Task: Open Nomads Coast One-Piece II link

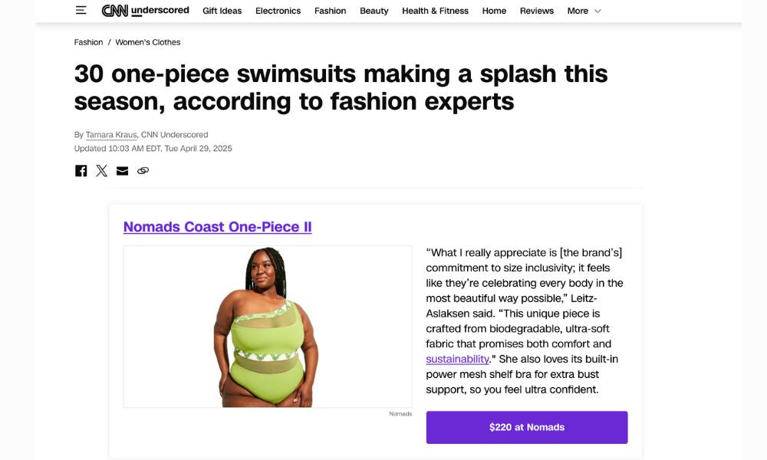Action: coord(218,227)
